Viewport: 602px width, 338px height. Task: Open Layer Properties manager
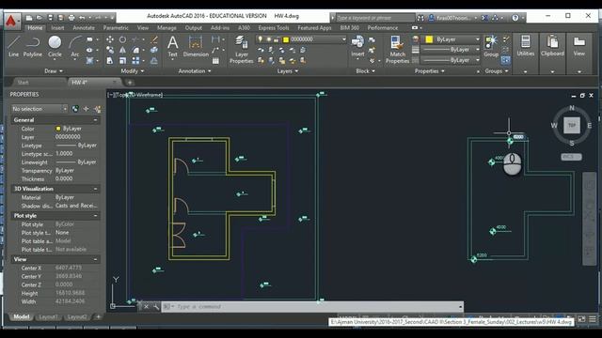[241, 49]
